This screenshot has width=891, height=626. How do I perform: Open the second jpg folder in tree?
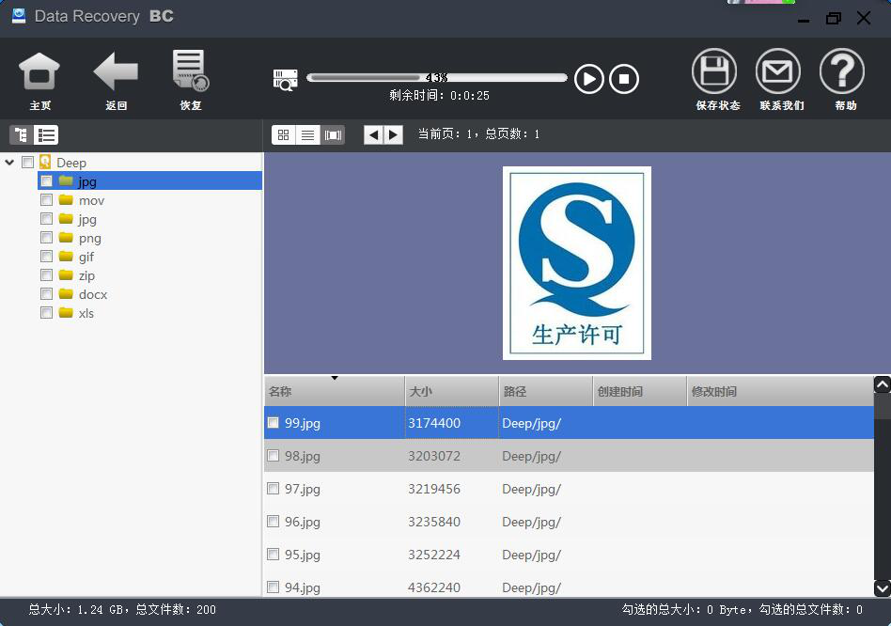(87, 219)
